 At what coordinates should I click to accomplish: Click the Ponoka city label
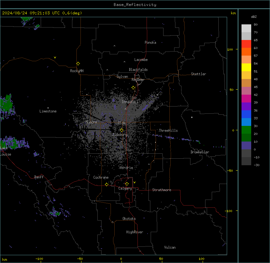click(x=150, y=42)
